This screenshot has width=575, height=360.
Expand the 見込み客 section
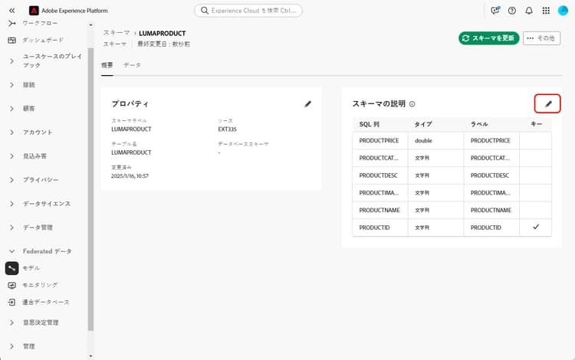[x=11, y=156]
